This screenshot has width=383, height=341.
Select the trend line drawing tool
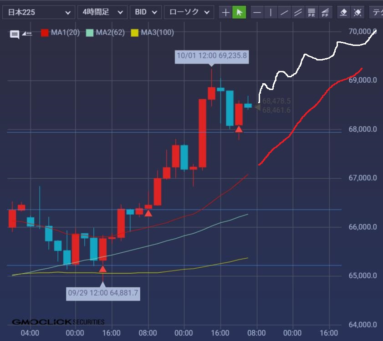284,12
